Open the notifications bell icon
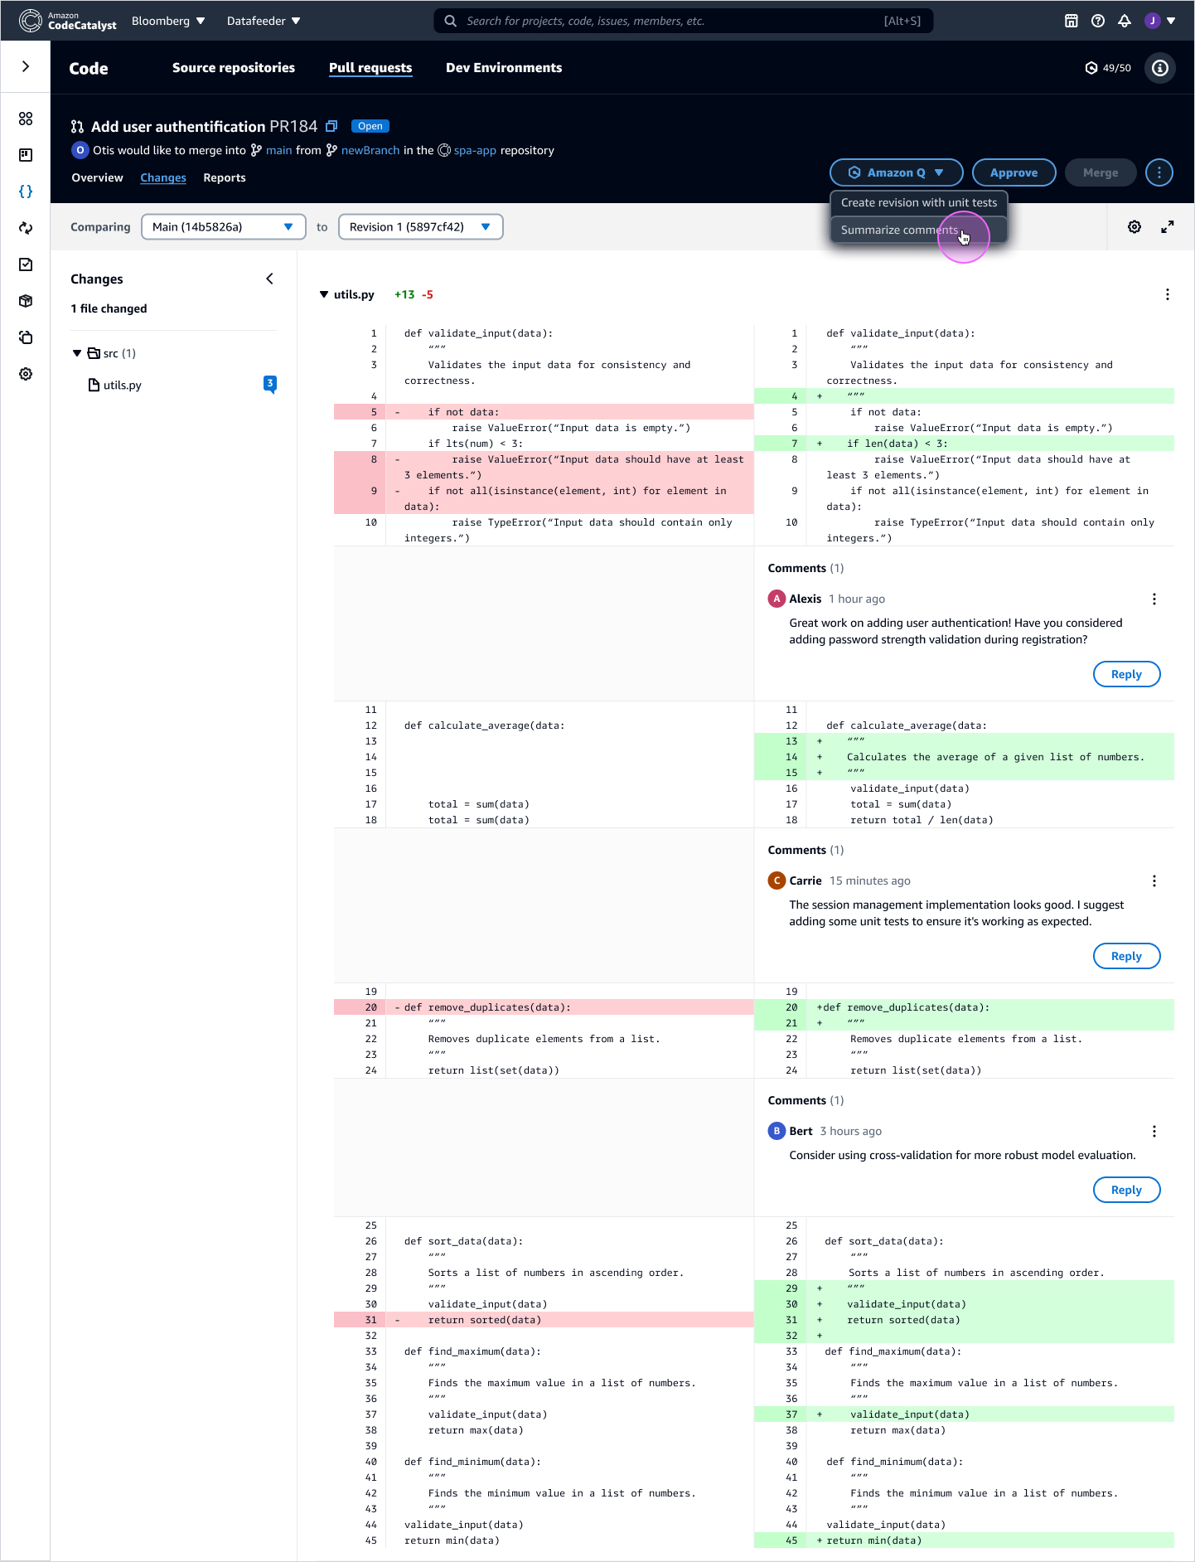 coord(1125,21)
